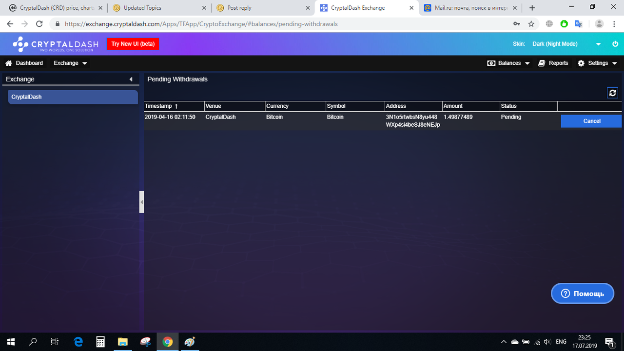Bookmark this page with star icon

tap(531, 24)
